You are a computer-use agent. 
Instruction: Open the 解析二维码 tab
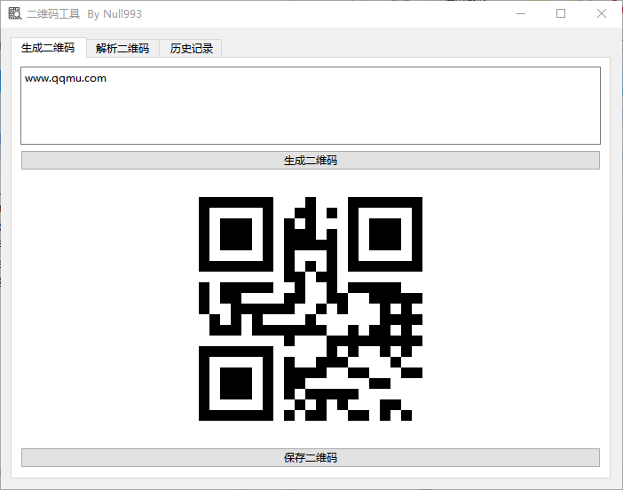122,49
